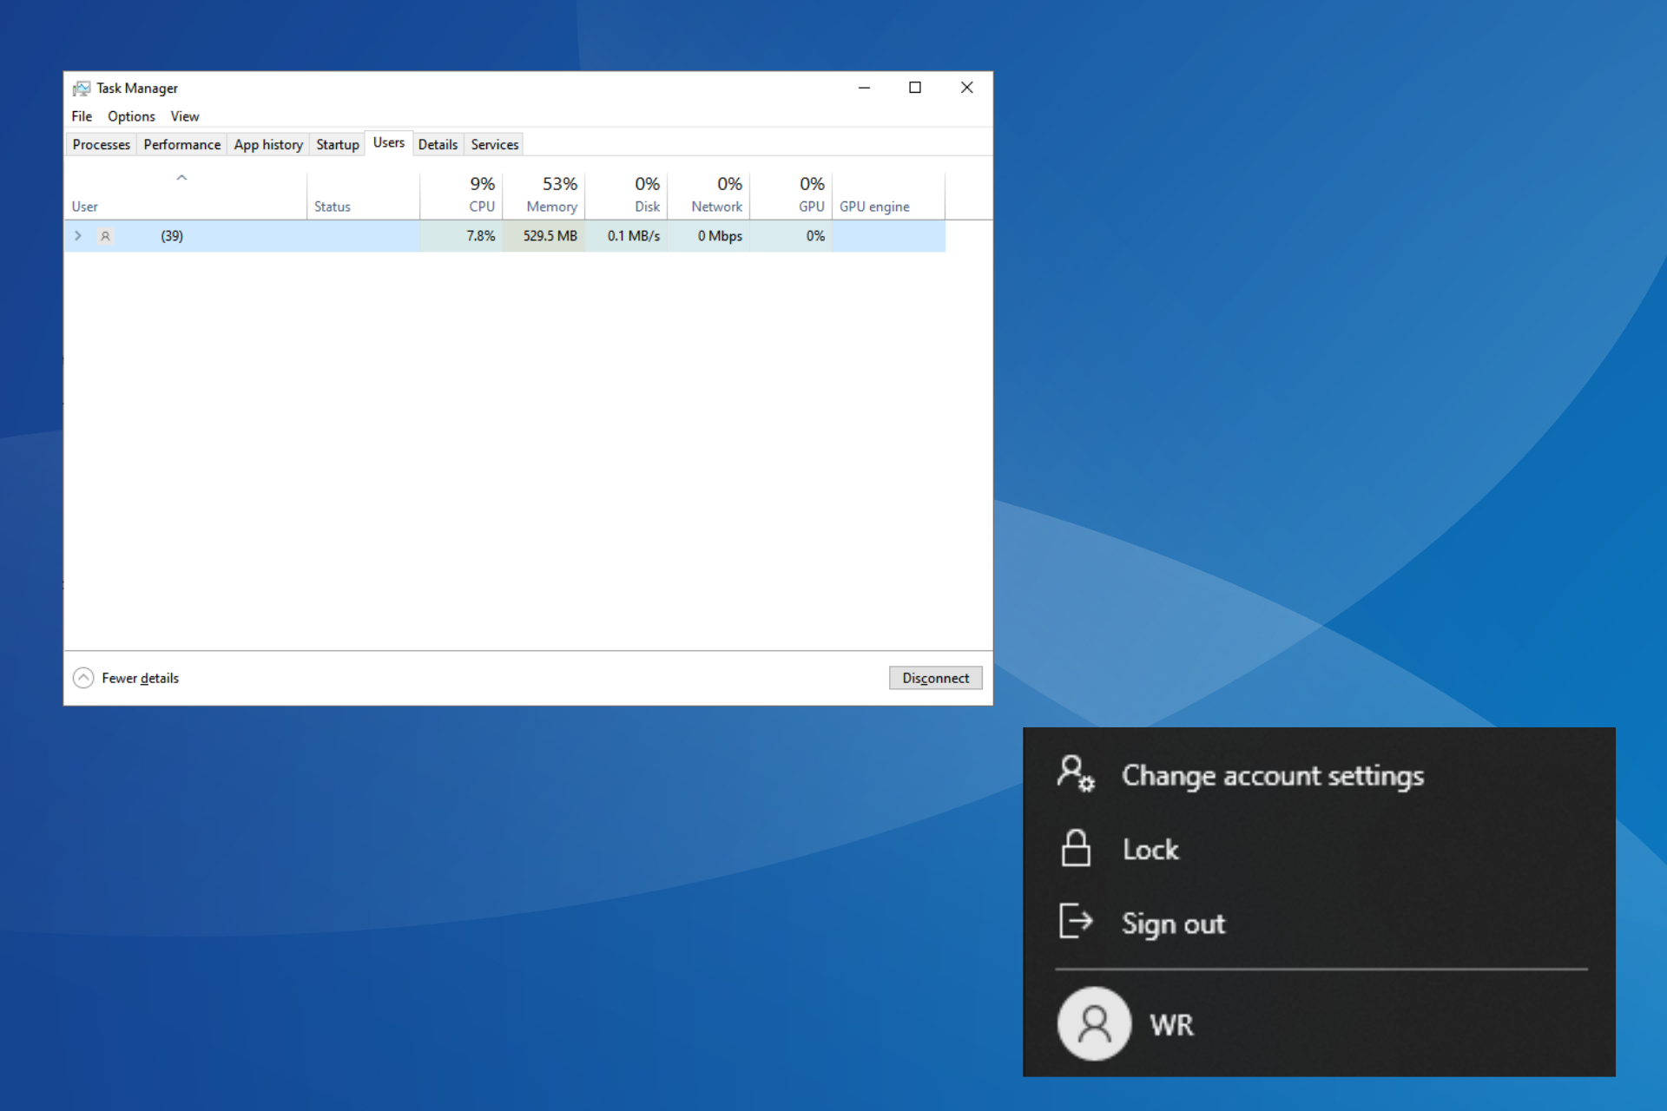This screenshot has width=1667, height=1111.
Task: Open the File menu
Action: coord(82,116)
